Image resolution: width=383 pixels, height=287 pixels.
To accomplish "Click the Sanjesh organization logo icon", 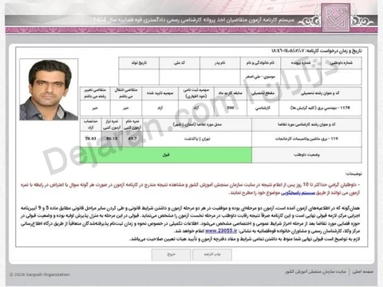I will pos(336,17).
